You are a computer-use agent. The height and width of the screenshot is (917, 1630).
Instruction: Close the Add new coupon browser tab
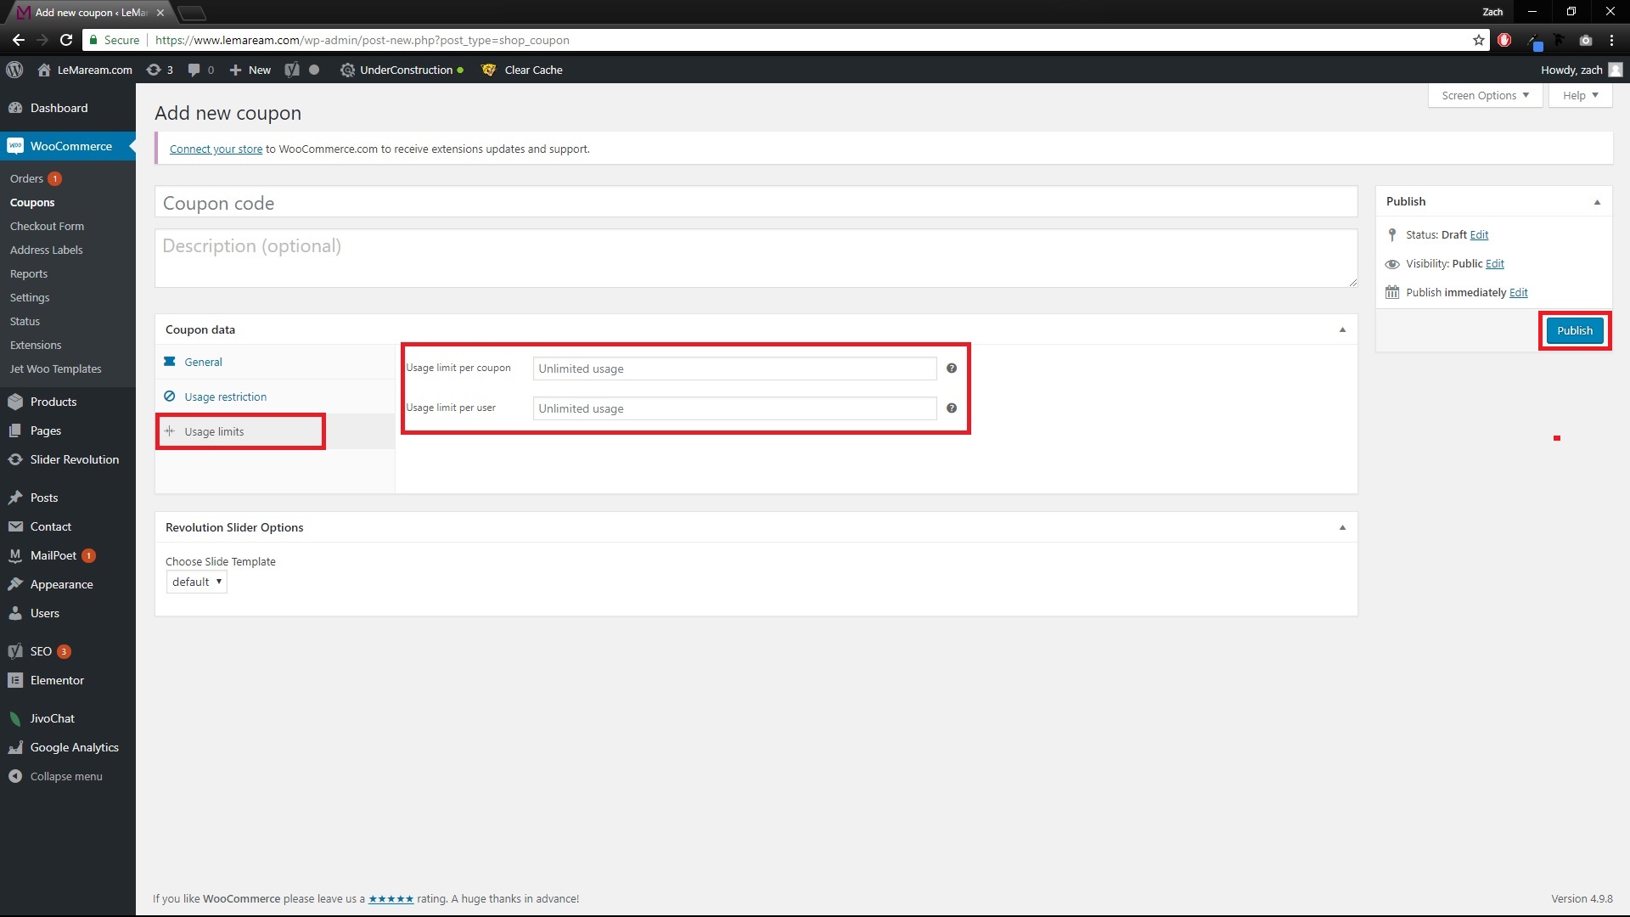tap(160, 13)
